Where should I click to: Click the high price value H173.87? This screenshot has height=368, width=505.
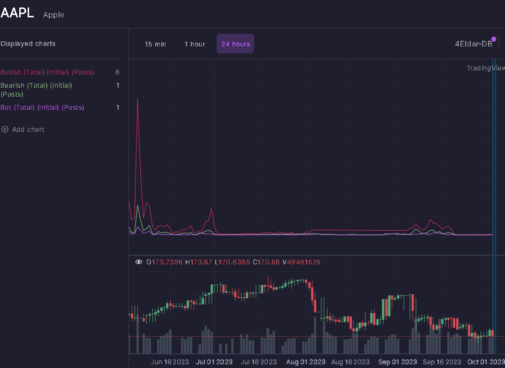pyautogui.click(x=199, y=262)
